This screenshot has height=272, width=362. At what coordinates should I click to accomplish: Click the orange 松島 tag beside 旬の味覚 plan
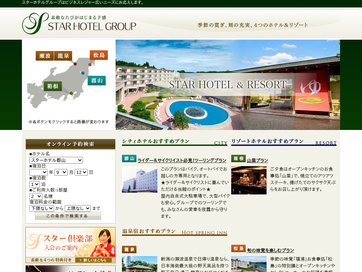click(238, 248)
